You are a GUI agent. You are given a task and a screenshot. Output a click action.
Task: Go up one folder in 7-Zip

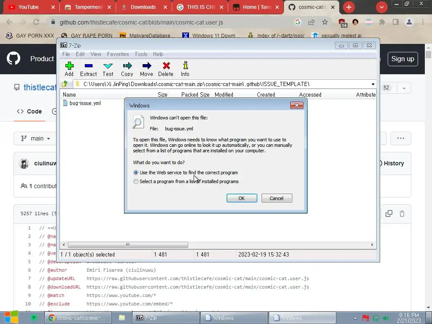click(65, 84)
